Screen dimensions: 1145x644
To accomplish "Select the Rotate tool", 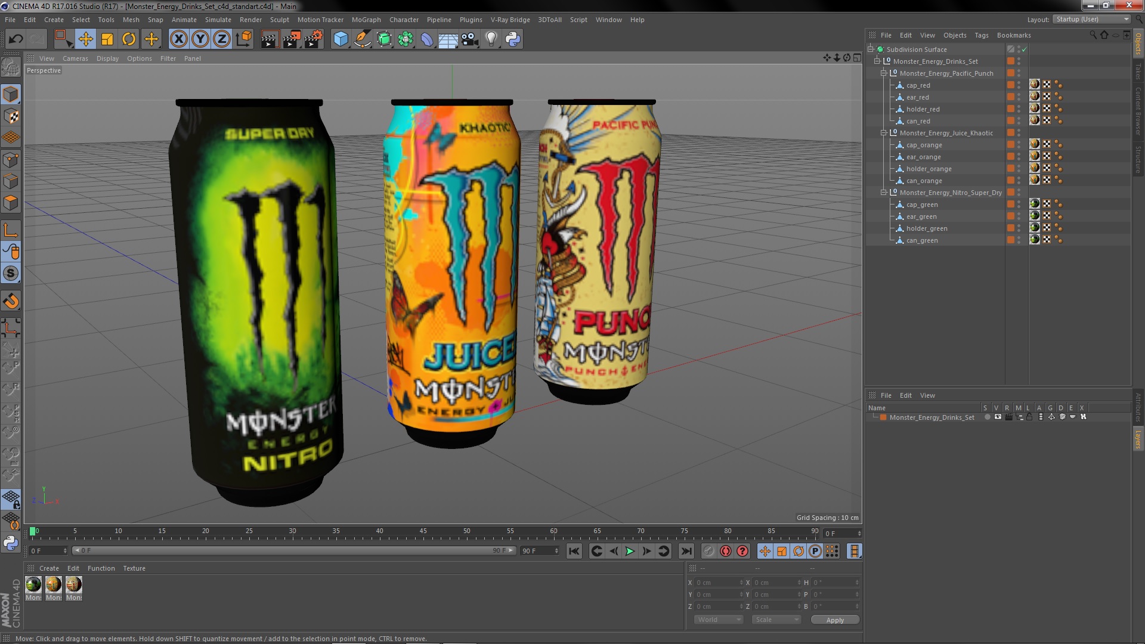I will tap(129, 39).
